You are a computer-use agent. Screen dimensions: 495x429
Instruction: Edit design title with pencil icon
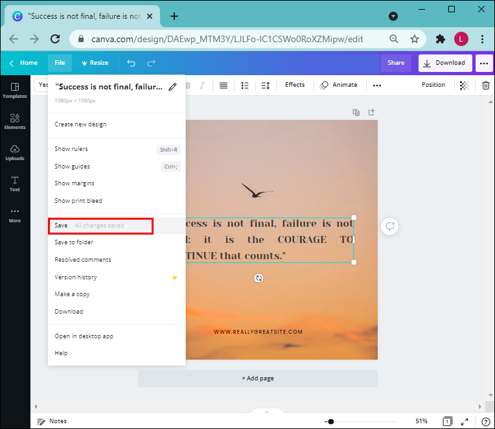click(172, 87)
